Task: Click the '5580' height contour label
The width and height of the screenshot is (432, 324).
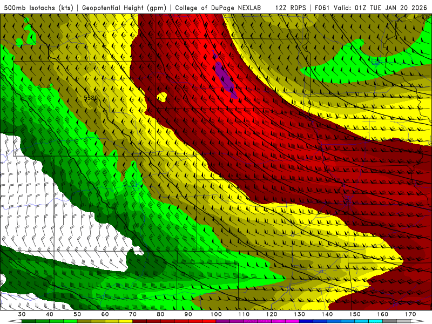Action: [91, 98]
